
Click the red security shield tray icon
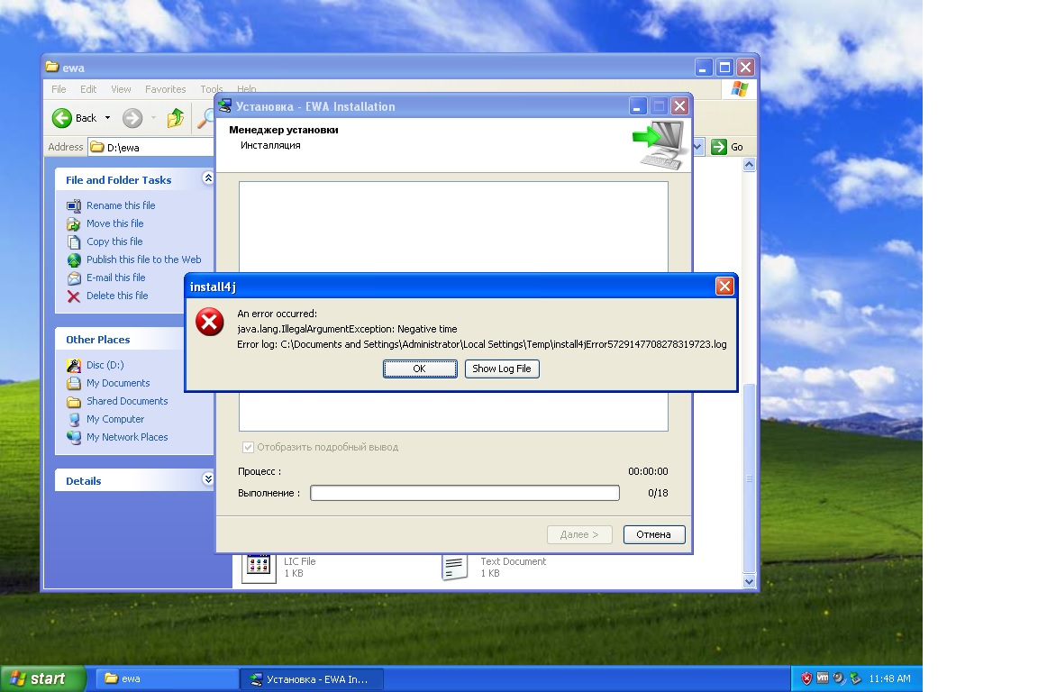806,678
